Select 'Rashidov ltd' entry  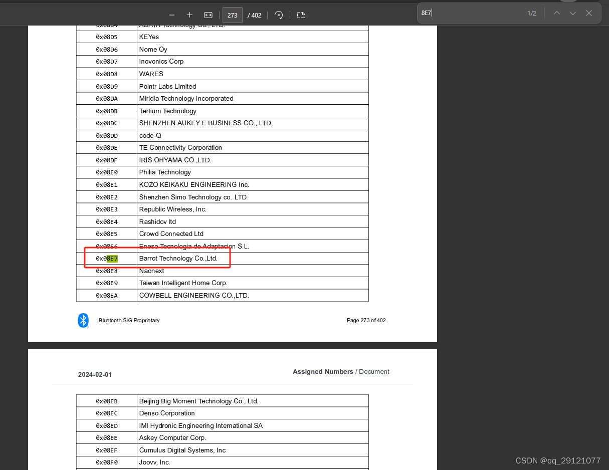click(x=157, y=222)
